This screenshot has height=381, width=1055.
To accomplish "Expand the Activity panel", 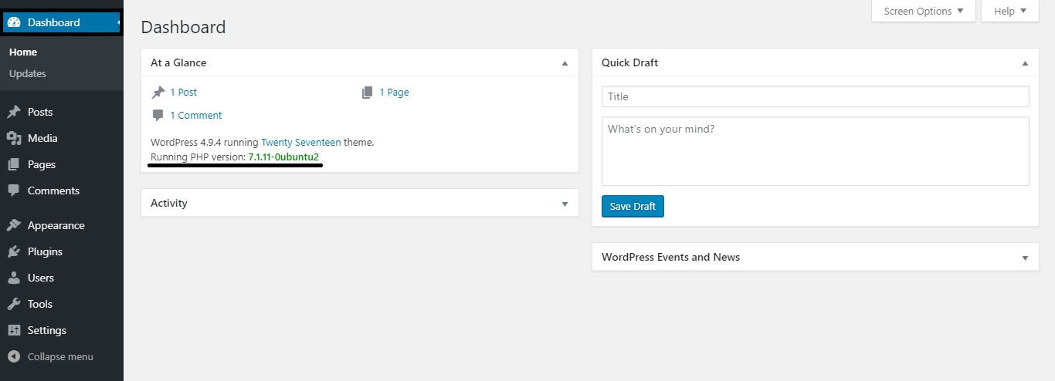I will (x=565, y=204).
